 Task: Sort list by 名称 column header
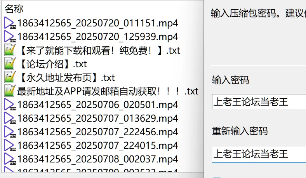point(14,9)
